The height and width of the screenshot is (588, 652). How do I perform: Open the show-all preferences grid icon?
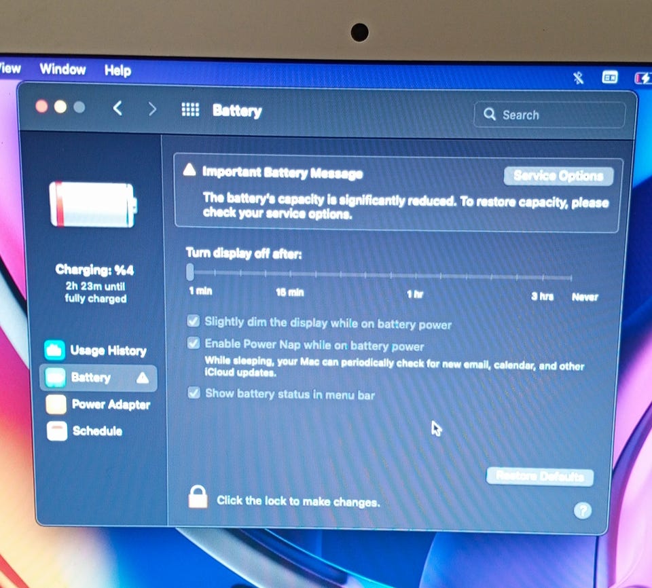coord(190,109)
